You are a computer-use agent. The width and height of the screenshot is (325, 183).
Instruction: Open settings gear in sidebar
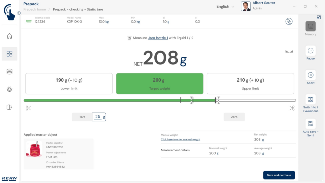pos(9,89)
